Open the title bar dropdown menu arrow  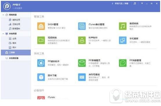coord(142,3)
